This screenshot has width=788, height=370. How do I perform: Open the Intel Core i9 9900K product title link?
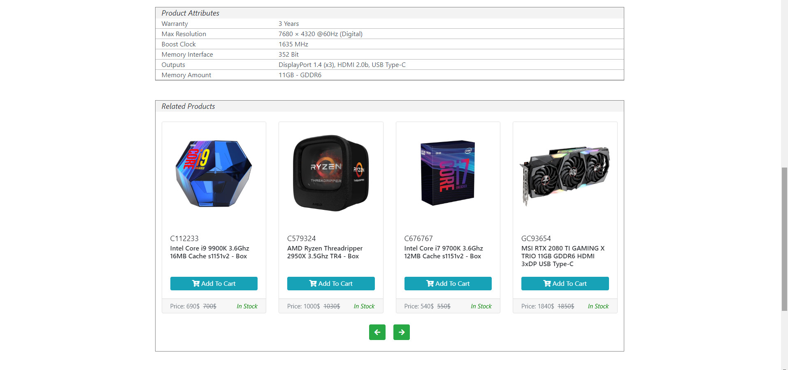click(x=209, y=252)
